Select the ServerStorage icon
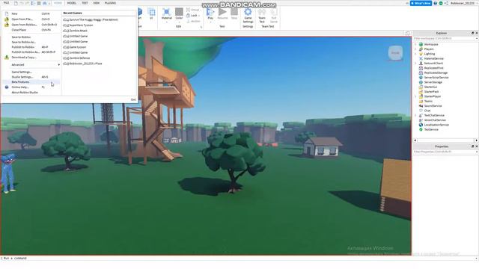The image size is (479, 269). click(421, 82)
